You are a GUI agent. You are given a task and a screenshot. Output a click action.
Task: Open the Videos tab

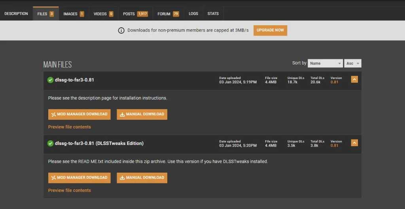[x=103, y=14]
